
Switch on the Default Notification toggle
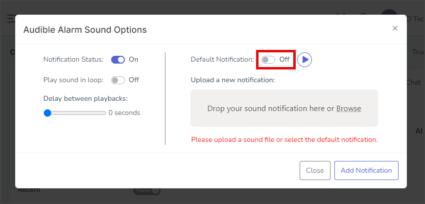[x=268, y=60]
